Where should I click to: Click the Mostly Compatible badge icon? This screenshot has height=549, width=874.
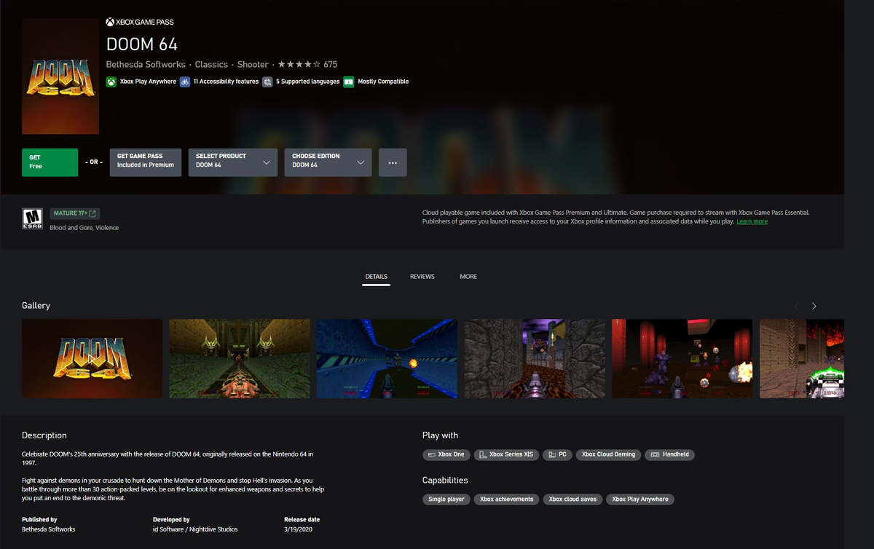(349, 82)
